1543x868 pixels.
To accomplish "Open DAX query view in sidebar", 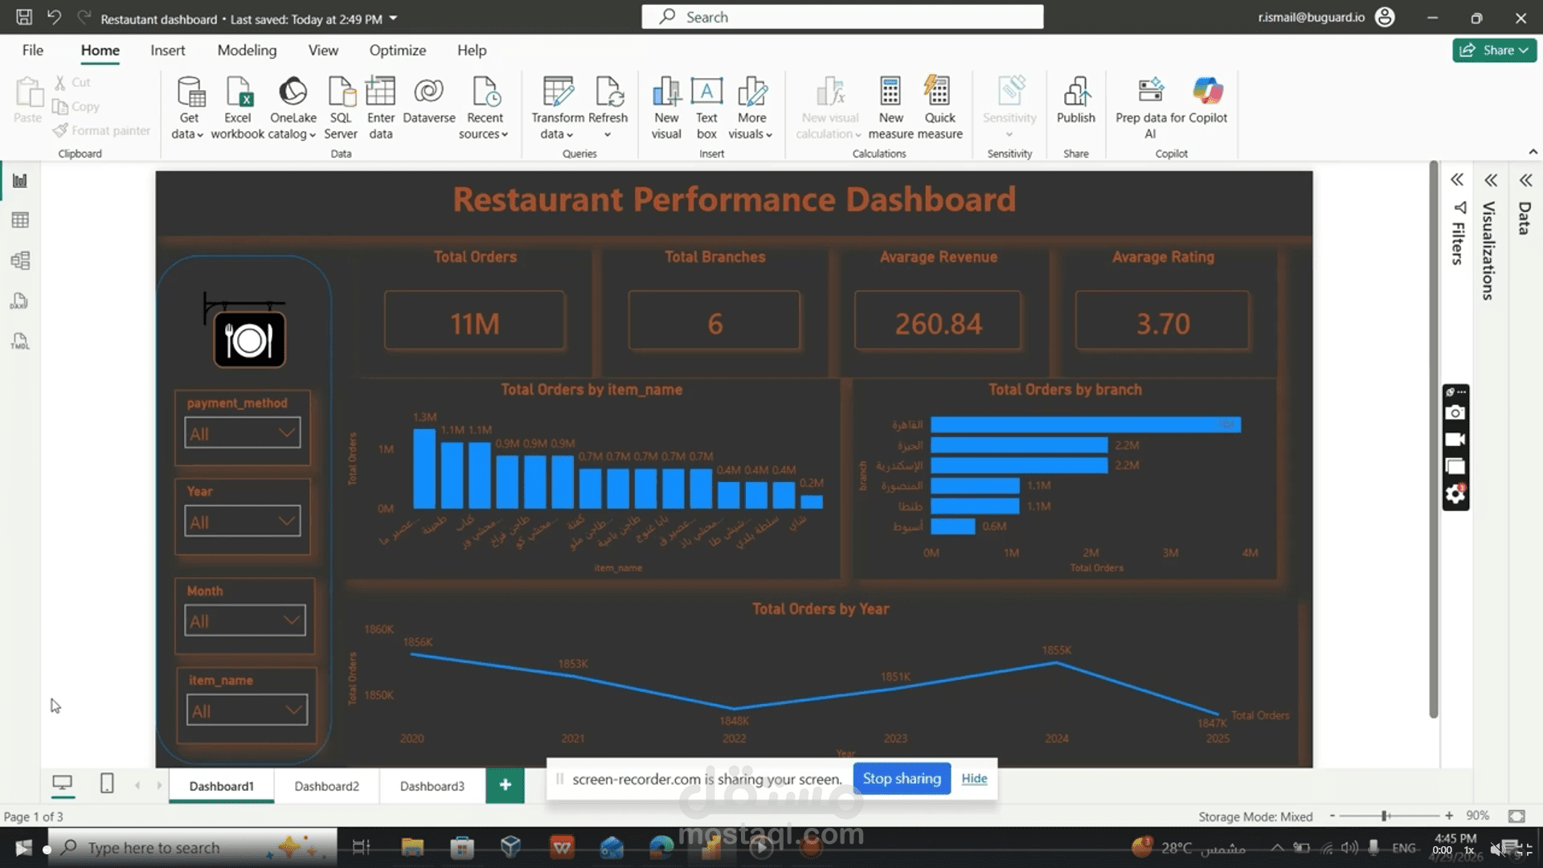I will [20, 301].
